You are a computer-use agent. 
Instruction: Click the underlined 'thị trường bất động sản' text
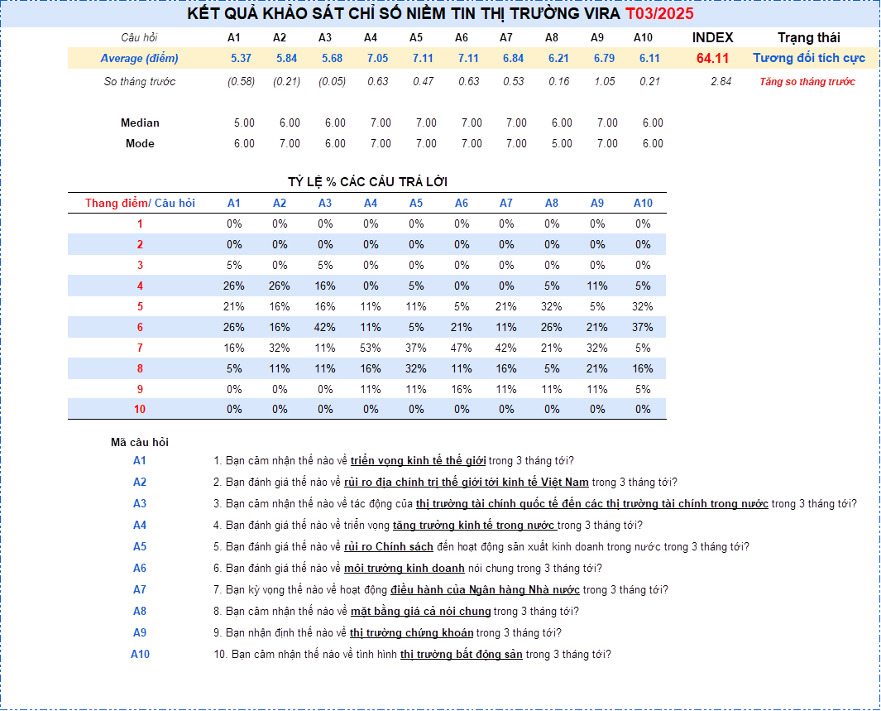462,655
